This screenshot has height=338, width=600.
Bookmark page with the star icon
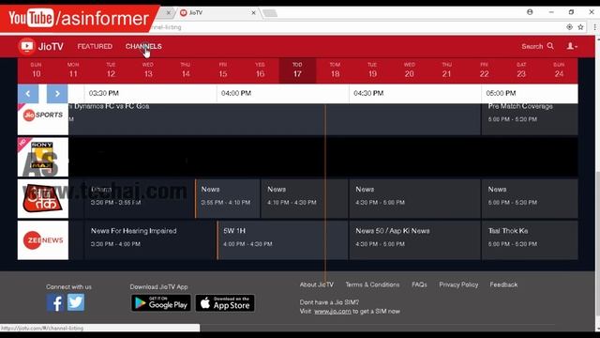point(580,27)
